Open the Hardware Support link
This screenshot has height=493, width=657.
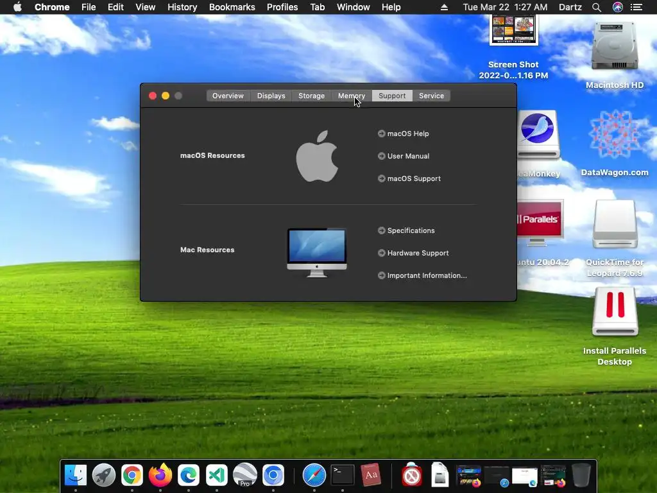[413, 253]
